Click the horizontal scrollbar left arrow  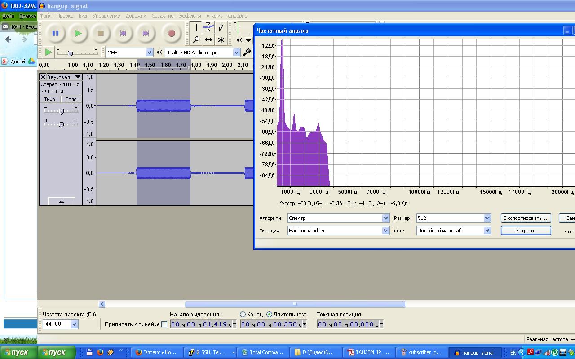click(x=102, y=304)
